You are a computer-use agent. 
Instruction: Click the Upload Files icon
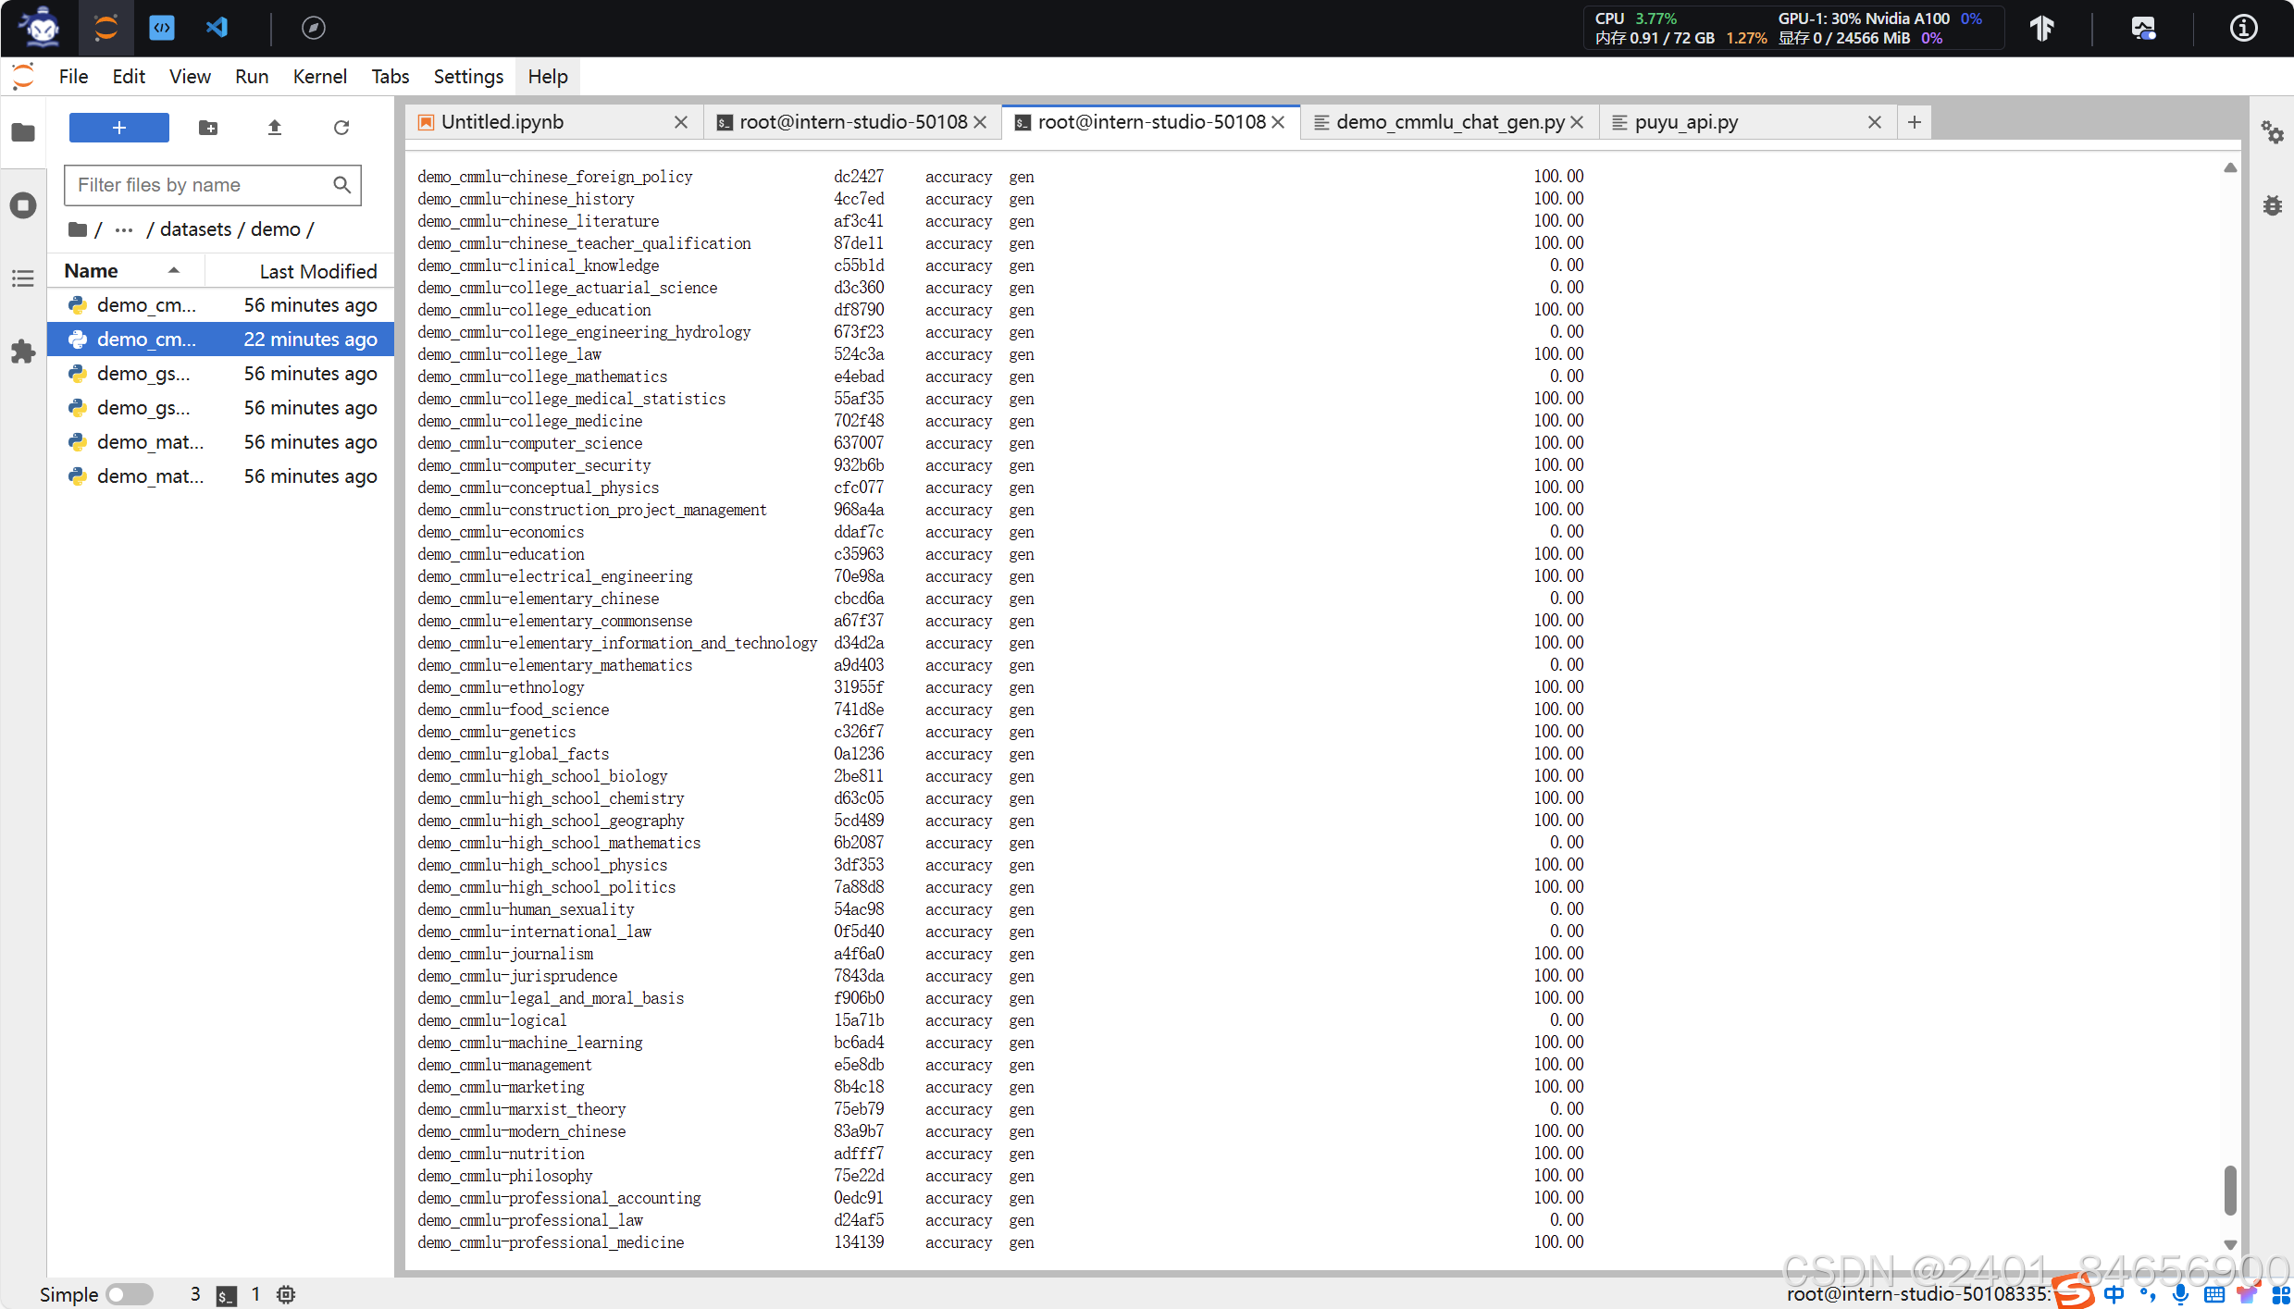pyautogui.click(x=275, y=128)
